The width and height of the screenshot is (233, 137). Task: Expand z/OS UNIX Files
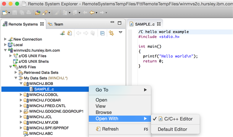[x=11, y=56]
